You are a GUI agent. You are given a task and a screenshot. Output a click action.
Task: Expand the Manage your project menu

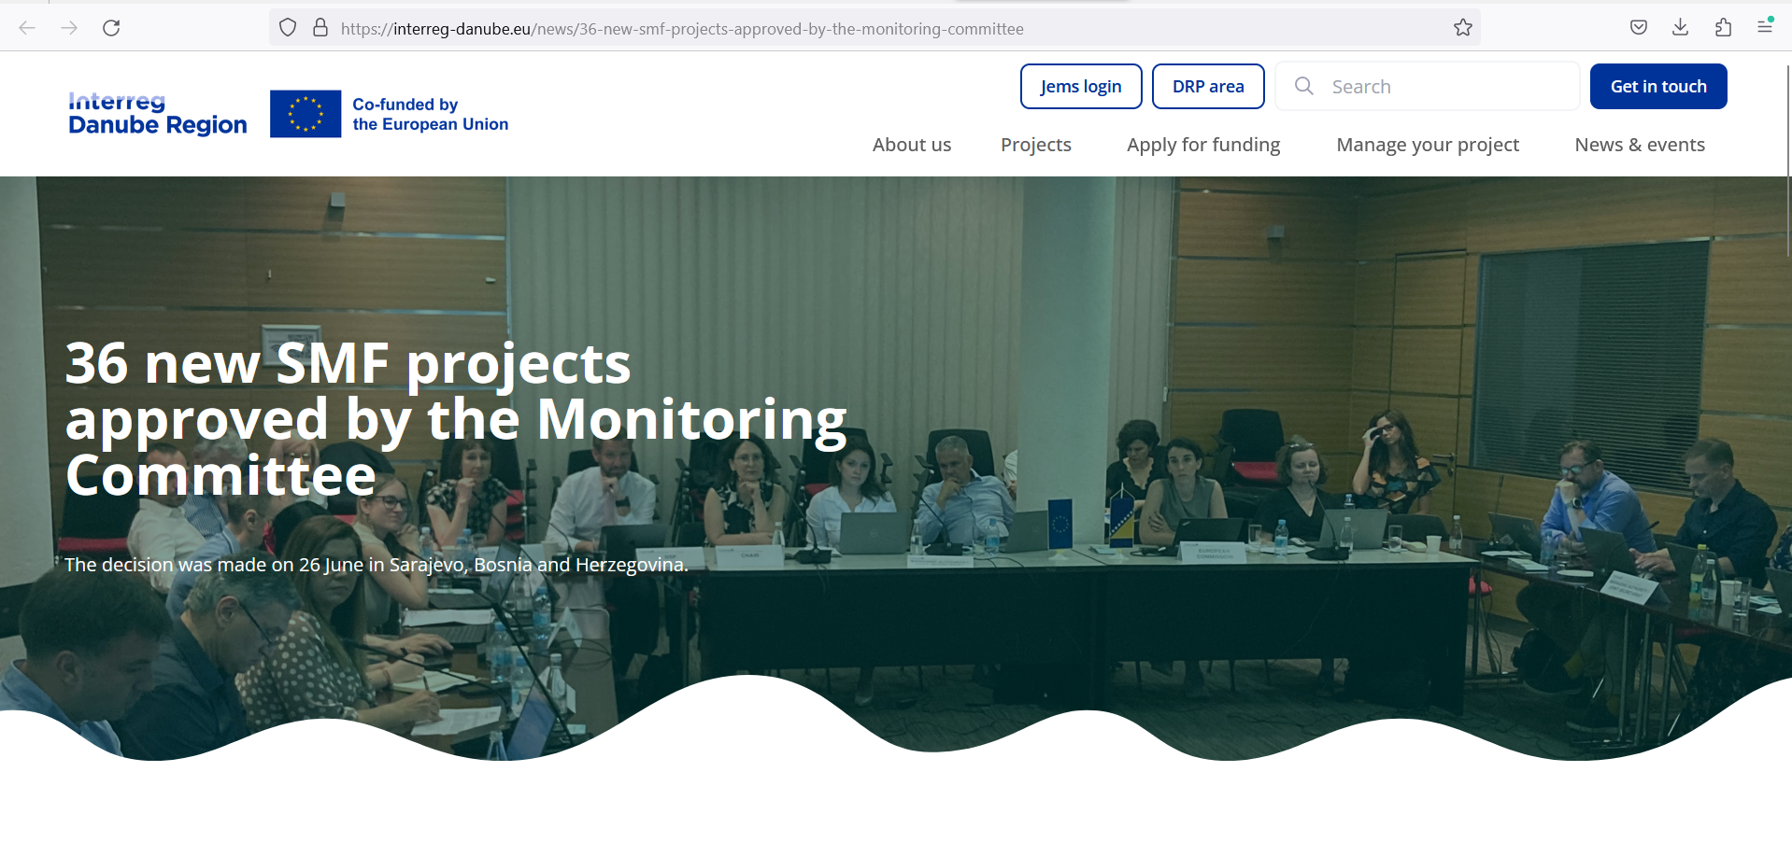pyautogui.click(x=1427, y=145)
